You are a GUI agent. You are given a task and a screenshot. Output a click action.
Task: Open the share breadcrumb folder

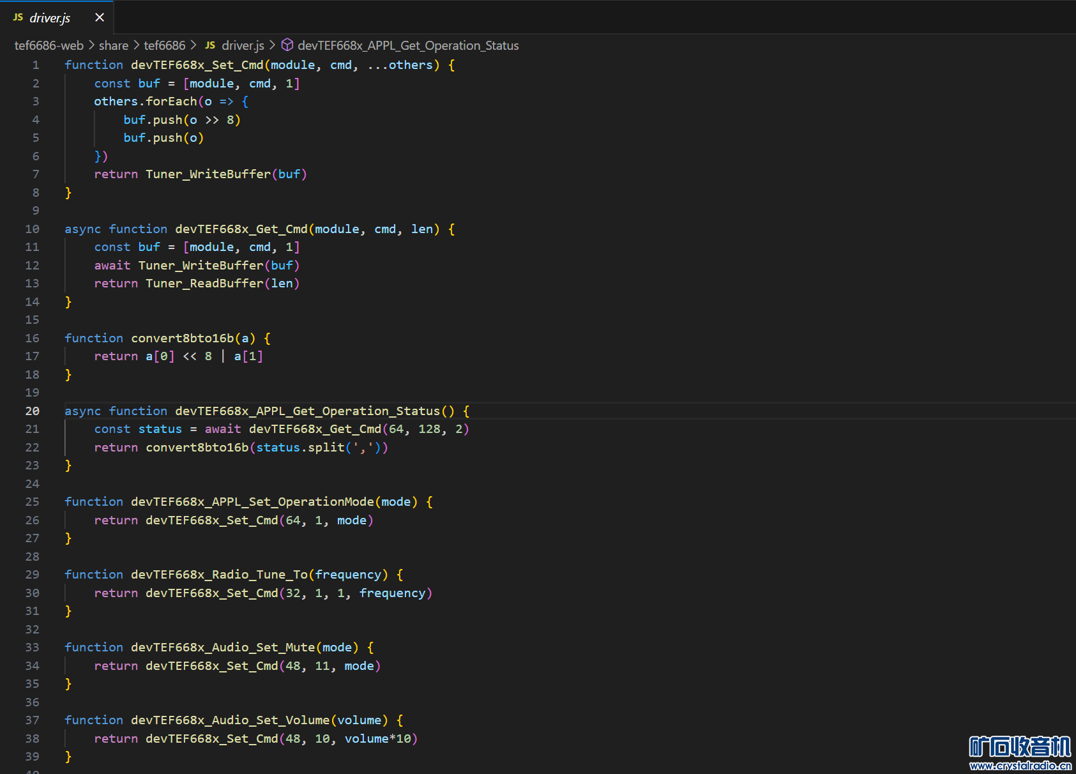[x=114, y=45]
